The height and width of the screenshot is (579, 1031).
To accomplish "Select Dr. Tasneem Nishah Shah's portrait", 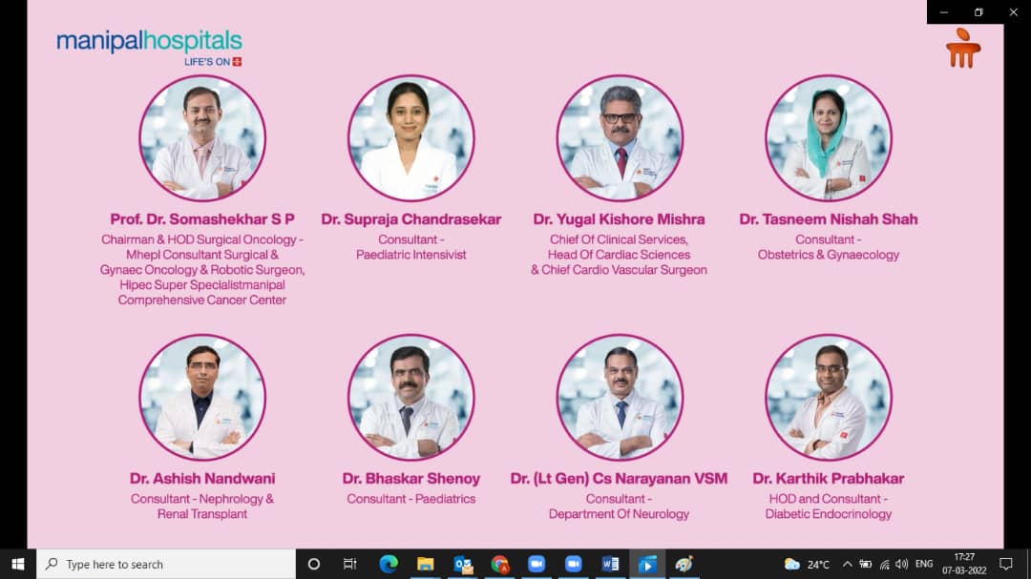I will (829, 138).
